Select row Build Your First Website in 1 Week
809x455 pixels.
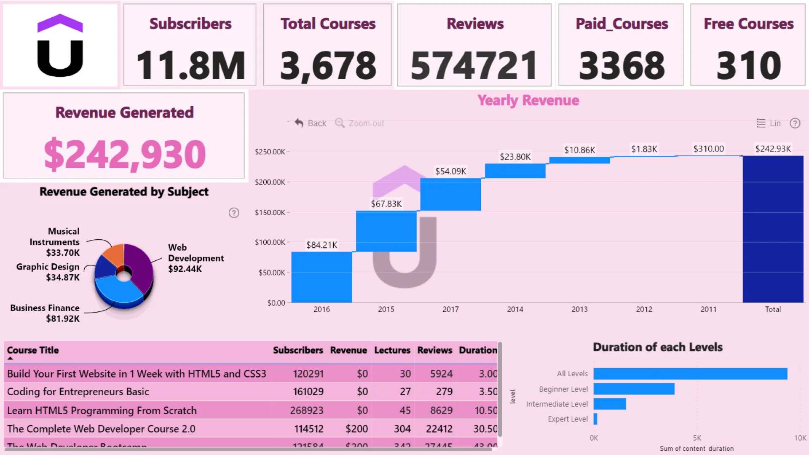(251, 374)
